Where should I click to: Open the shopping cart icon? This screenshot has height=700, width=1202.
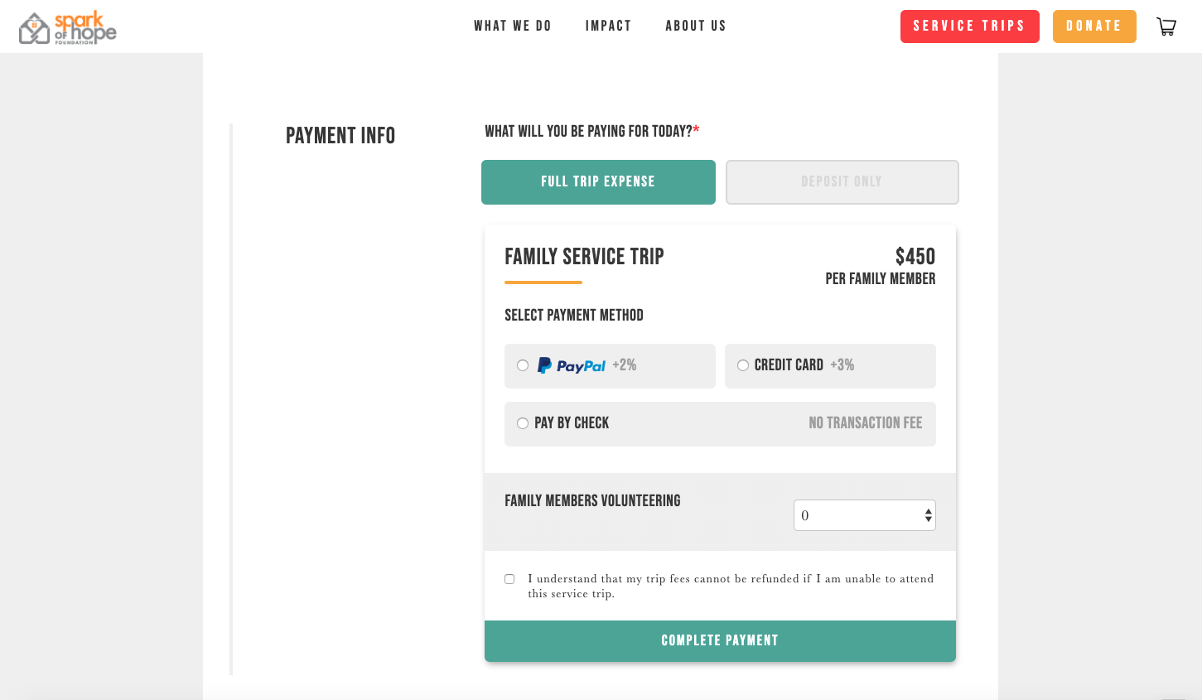pos(1166,27)
